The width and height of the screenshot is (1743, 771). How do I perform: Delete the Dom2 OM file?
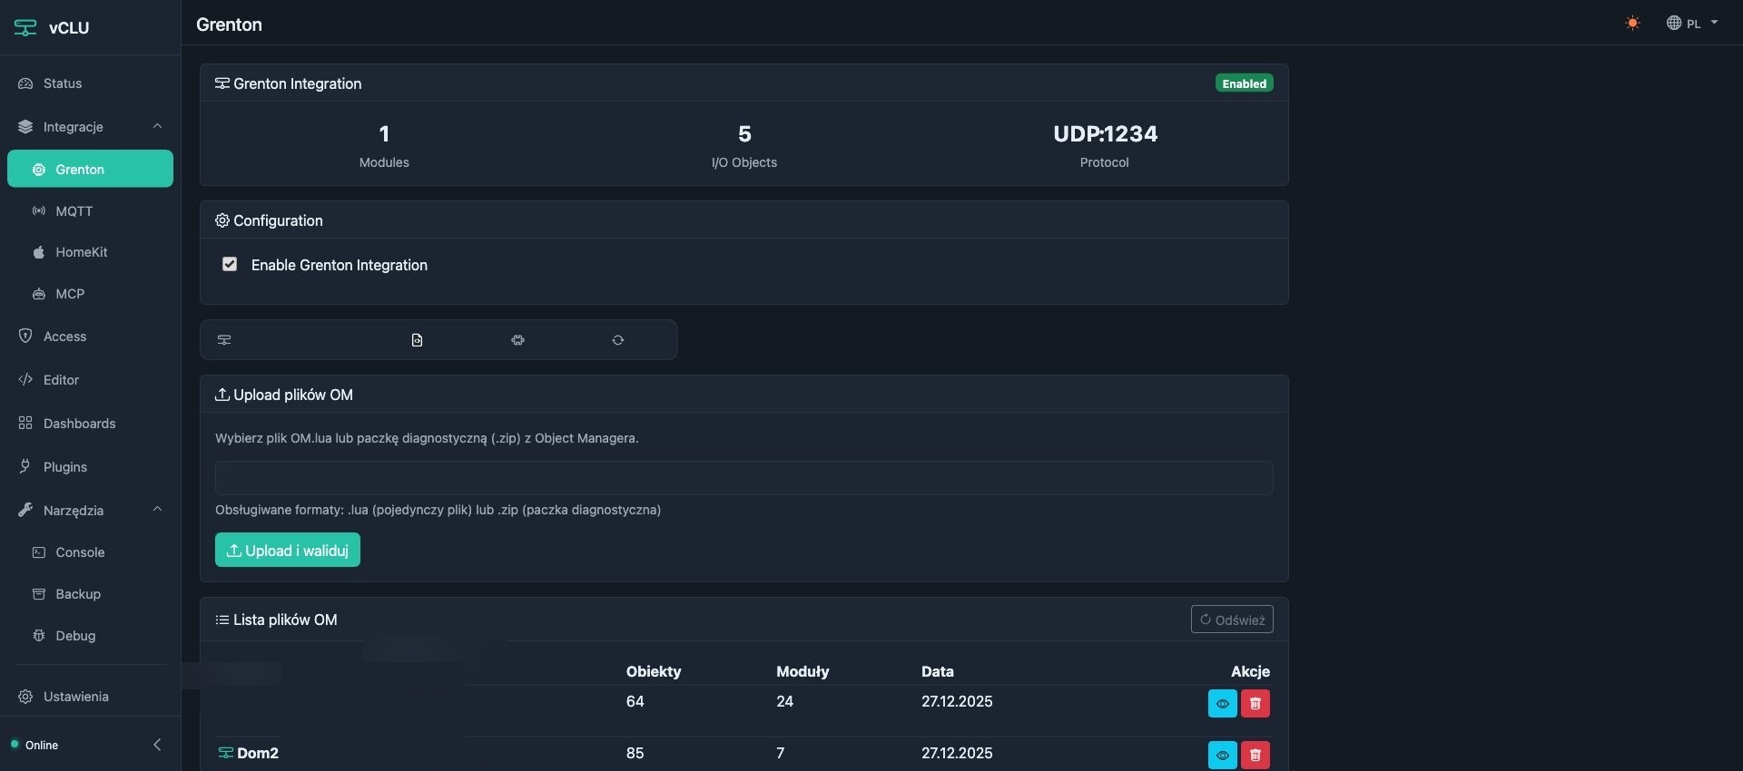pos(1255,755)
